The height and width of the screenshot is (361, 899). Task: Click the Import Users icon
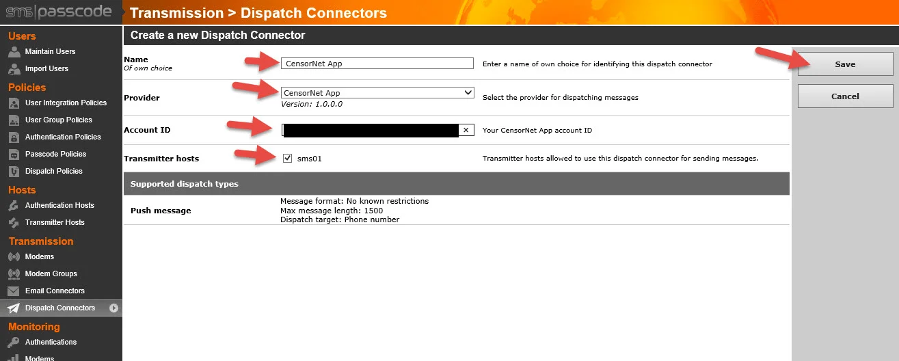coord(13,69)
